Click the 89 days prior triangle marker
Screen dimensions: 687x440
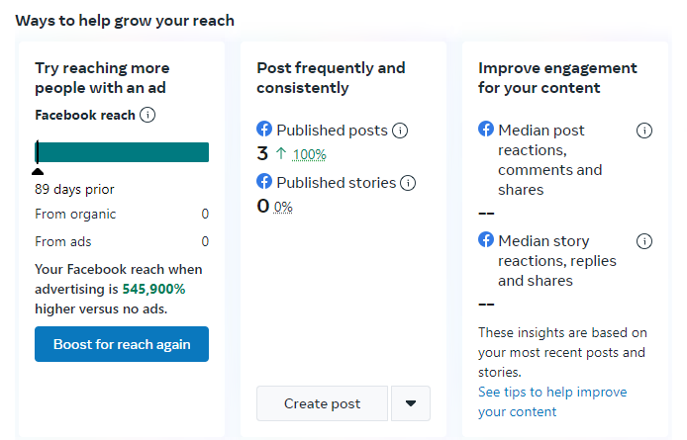(x=38, y=170)
